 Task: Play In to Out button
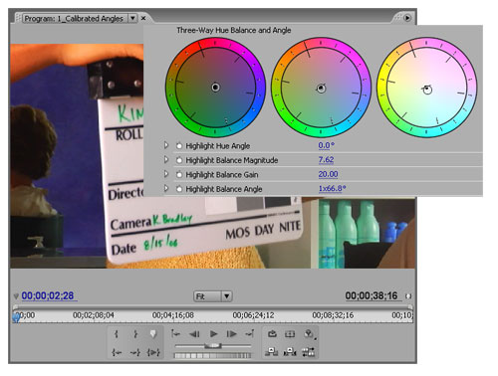(x=153, y=352)
